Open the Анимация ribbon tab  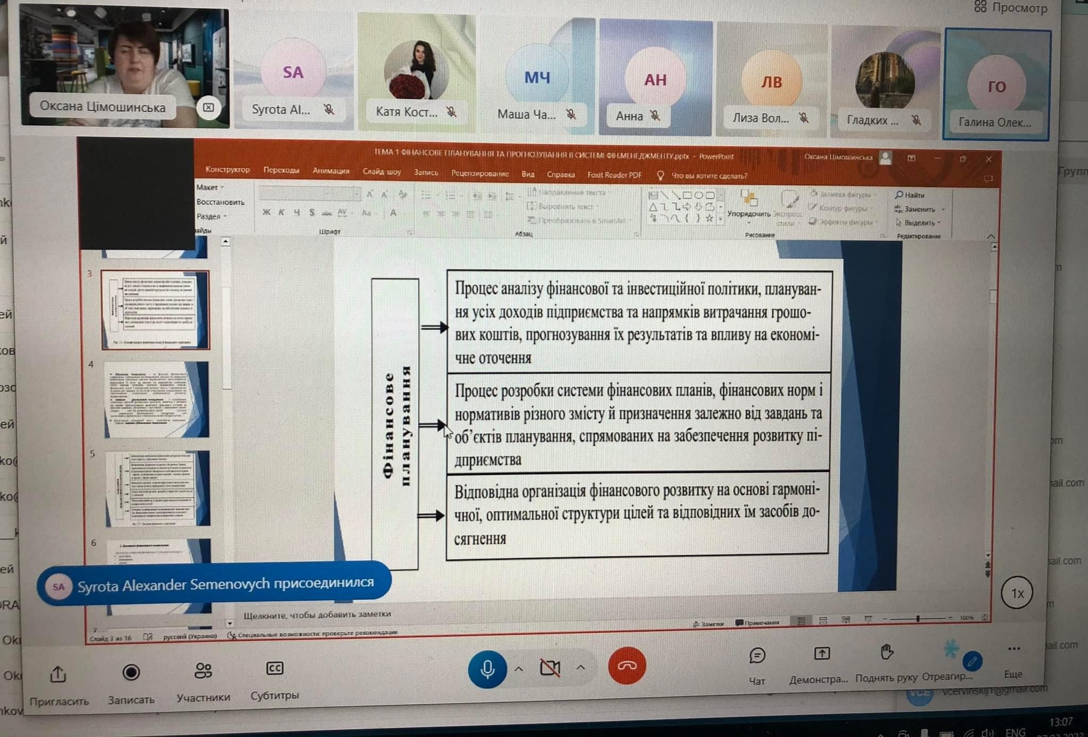pyautogui.click(x=331, y=171)
